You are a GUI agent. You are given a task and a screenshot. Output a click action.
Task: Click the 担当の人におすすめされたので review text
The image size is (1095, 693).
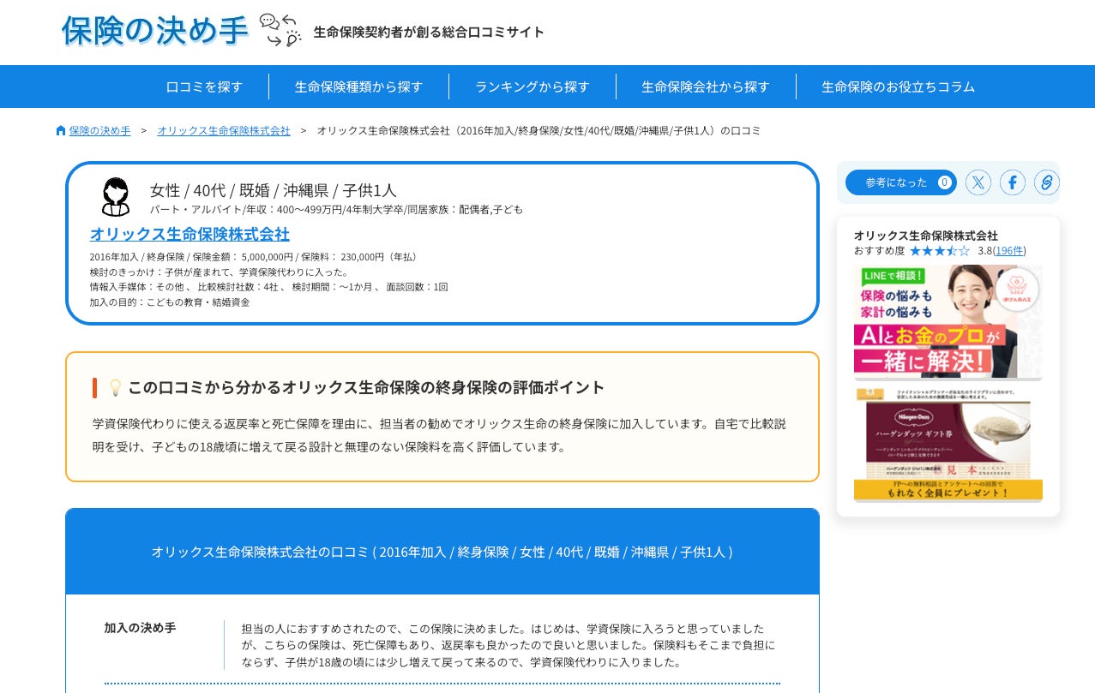click(x=508, y=646)
